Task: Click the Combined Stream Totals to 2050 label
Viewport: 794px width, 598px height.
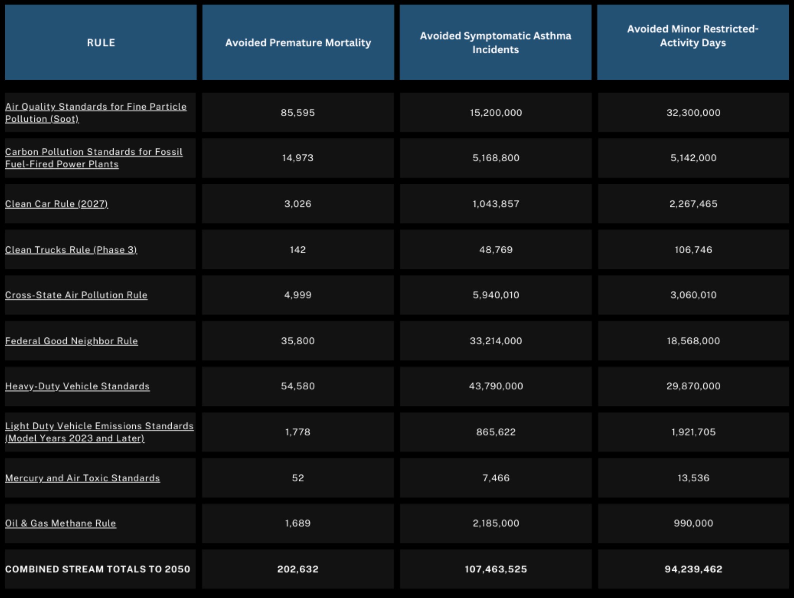Action: click(x=98, y=569)
